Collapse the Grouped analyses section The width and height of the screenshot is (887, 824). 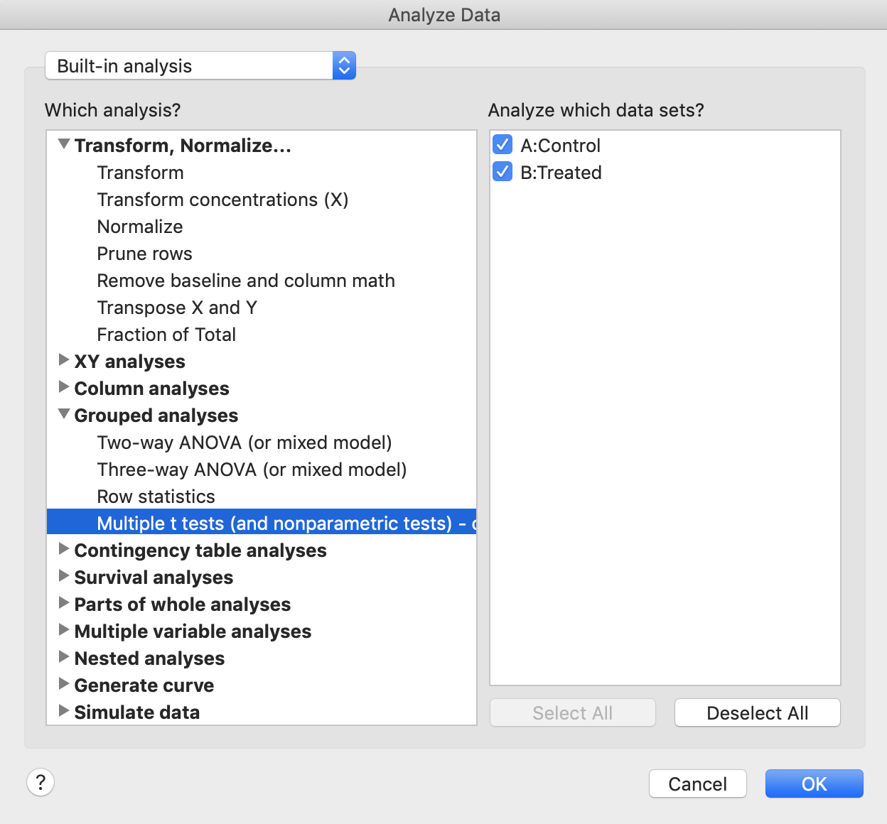click(x=64, y=414)
